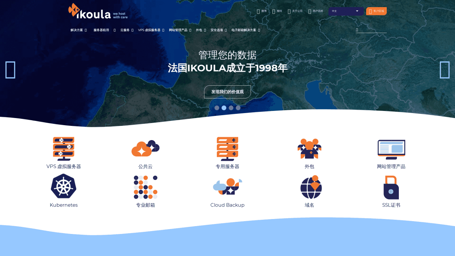The height and width of the screenshot is (256, 455).
Task: Click the Ikoula logo
Action: point(98,11)
